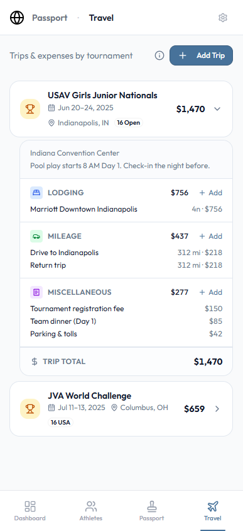This screenshot has height=531, width=243.
Task: Open the Marriott Downtown Indianapolis entry
Action: [x=126, y=209]
